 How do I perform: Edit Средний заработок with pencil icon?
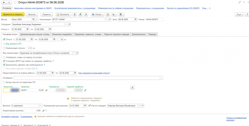(x=85, y=90)
